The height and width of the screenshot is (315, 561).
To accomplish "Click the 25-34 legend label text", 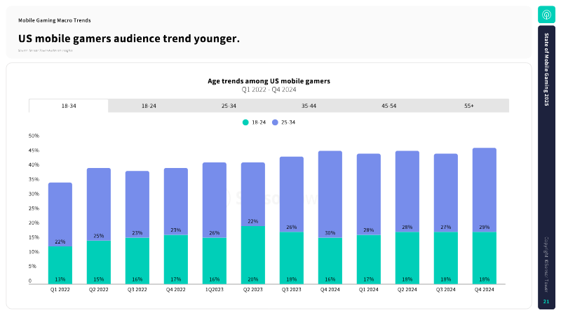I will 288,122.
